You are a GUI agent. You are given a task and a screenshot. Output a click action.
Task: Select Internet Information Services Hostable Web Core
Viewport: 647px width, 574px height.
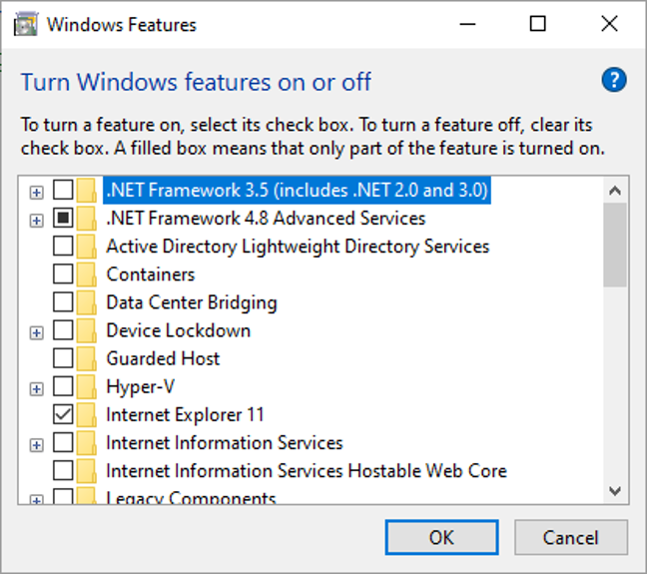(x=306, y=471)
